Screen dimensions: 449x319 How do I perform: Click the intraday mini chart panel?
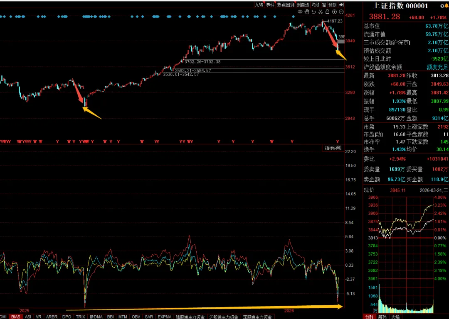click(x=406, y=254)
